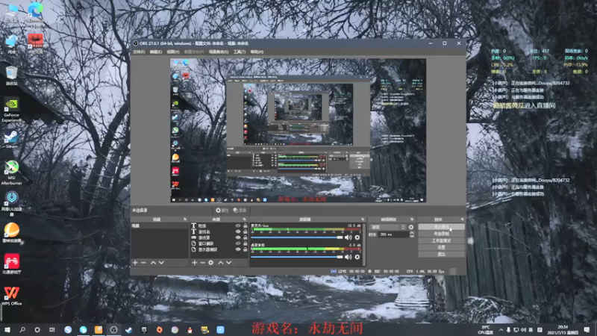Toggle the lock of the topmost text source
The width and height of the screenshot is (597, 336).
tap(246, 226)
